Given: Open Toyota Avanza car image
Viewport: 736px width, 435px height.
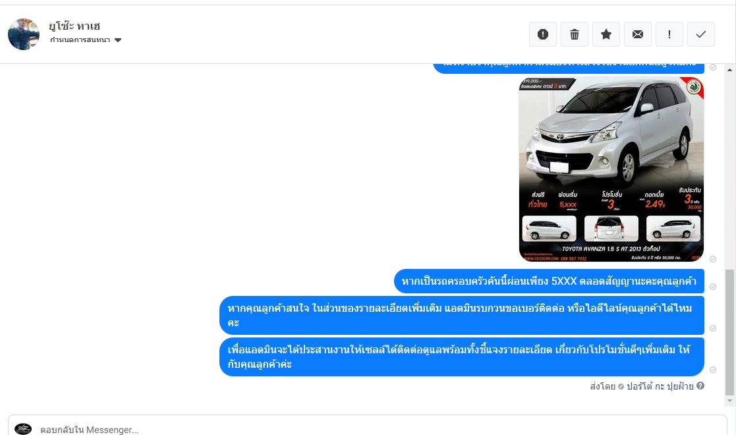Looking at the screenshot, I should click(611, 169).
